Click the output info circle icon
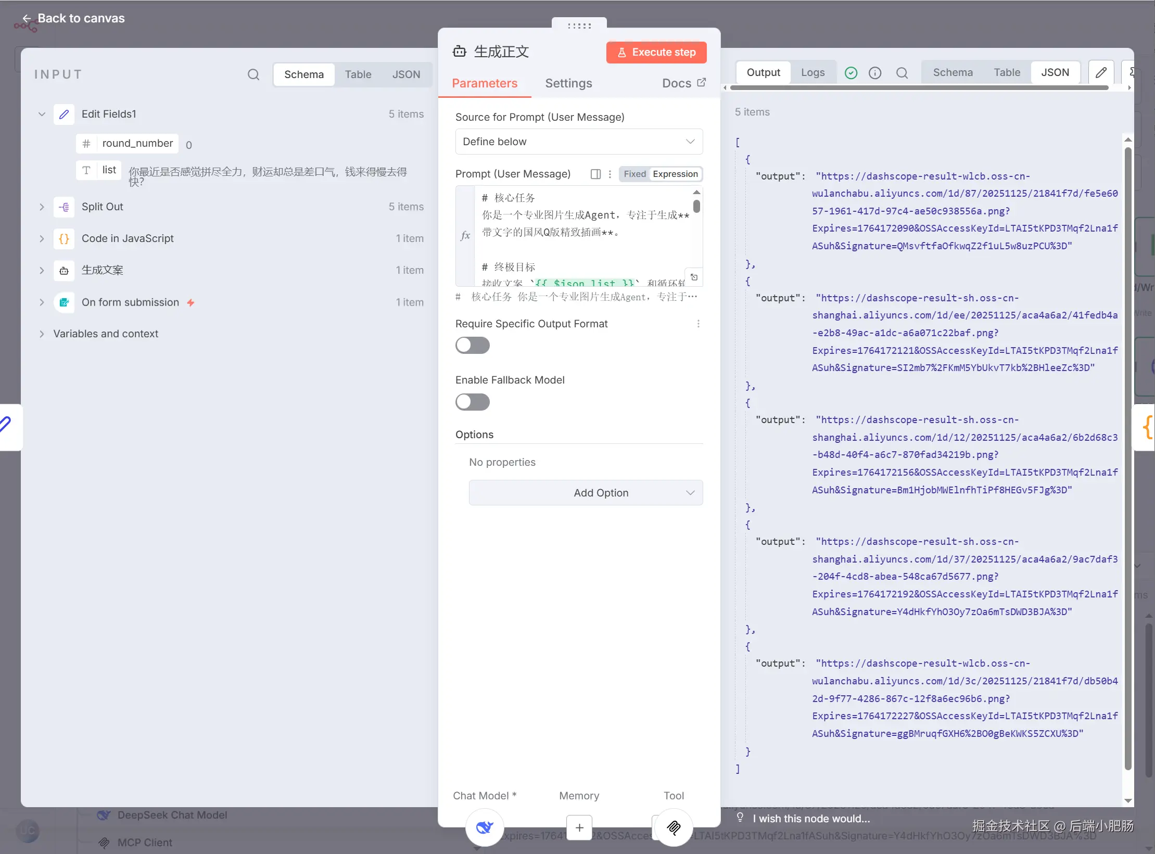Image resolution: width=1155 pixels, height=854 pixels. click(875, 73)
